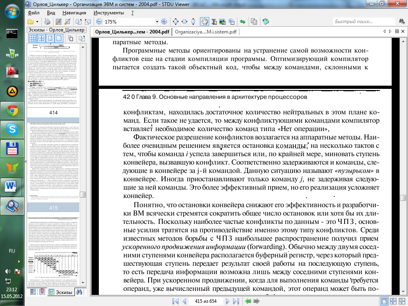Expand the recent files arrow beside Open
This screenshot has width=408, height=306.
click(37, 22)
